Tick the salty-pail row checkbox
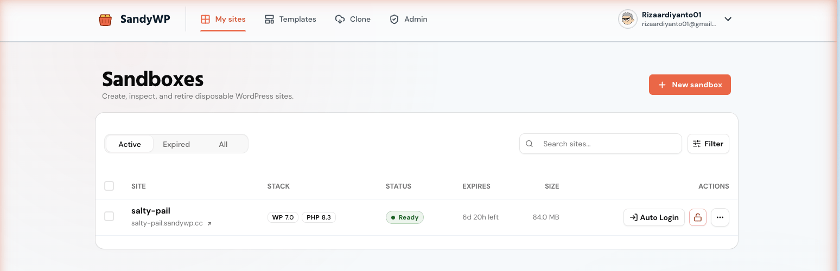 109,216
